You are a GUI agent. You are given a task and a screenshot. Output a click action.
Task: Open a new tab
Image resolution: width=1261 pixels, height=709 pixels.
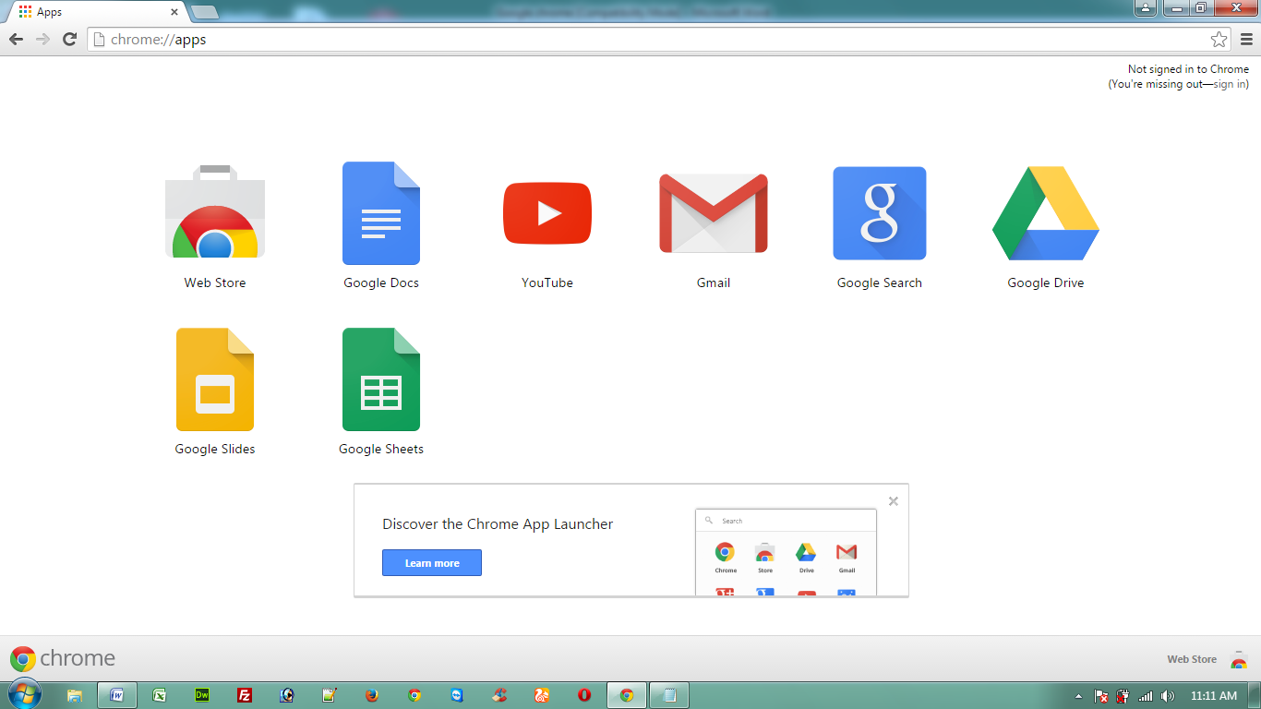click(204, 12)
